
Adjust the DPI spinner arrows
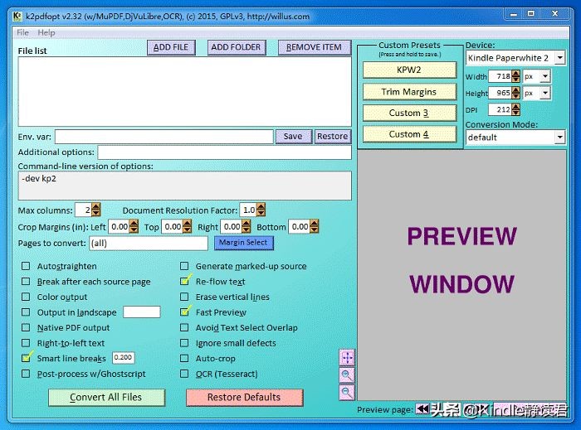point(515,109)
